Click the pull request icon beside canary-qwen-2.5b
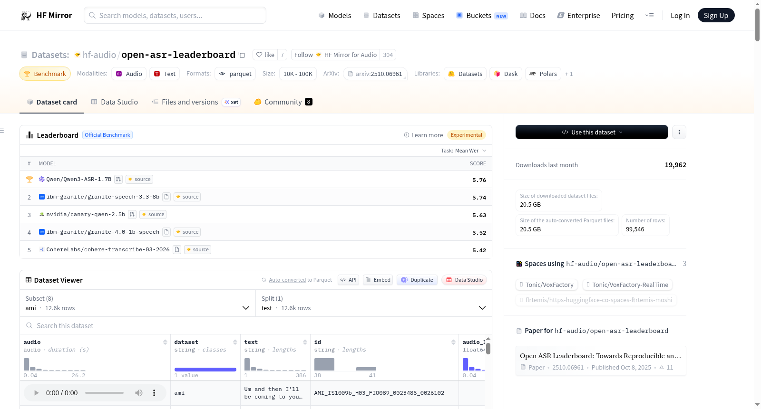The width and height of the screenshot is (761, 409). pos(132,215)
